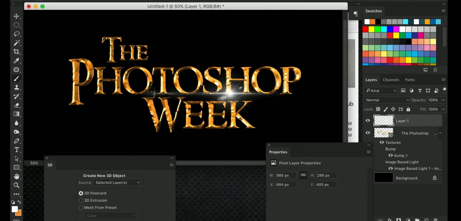This screenshot has height=221, width=461.
Task: Select the History Brush tool
Action: (x=16, y=96)
